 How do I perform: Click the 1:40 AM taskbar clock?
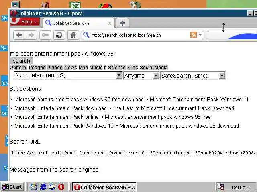[240, 188]
